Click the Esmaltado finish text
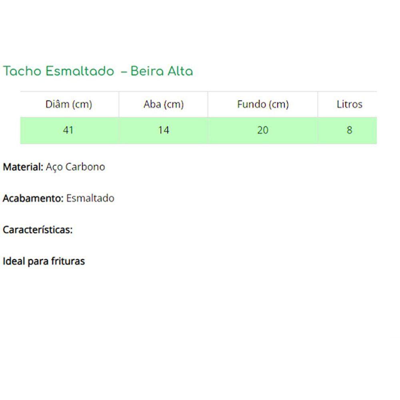This screenshot has width=400, height=400. 90,198
